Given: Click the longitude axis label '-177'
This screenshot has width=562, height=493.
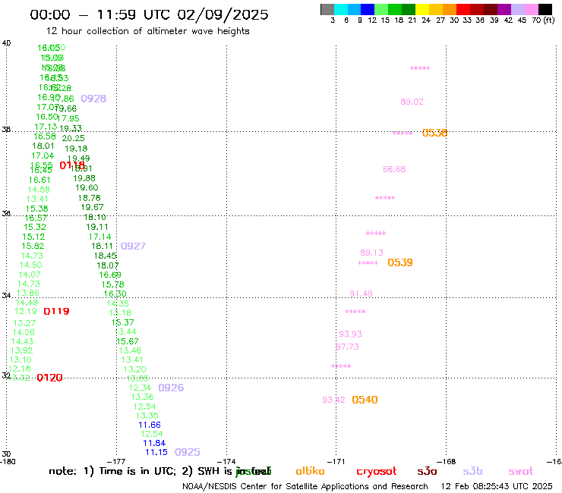Looking at the screenshot, I should pyautogui.click(x=116, y=461).
